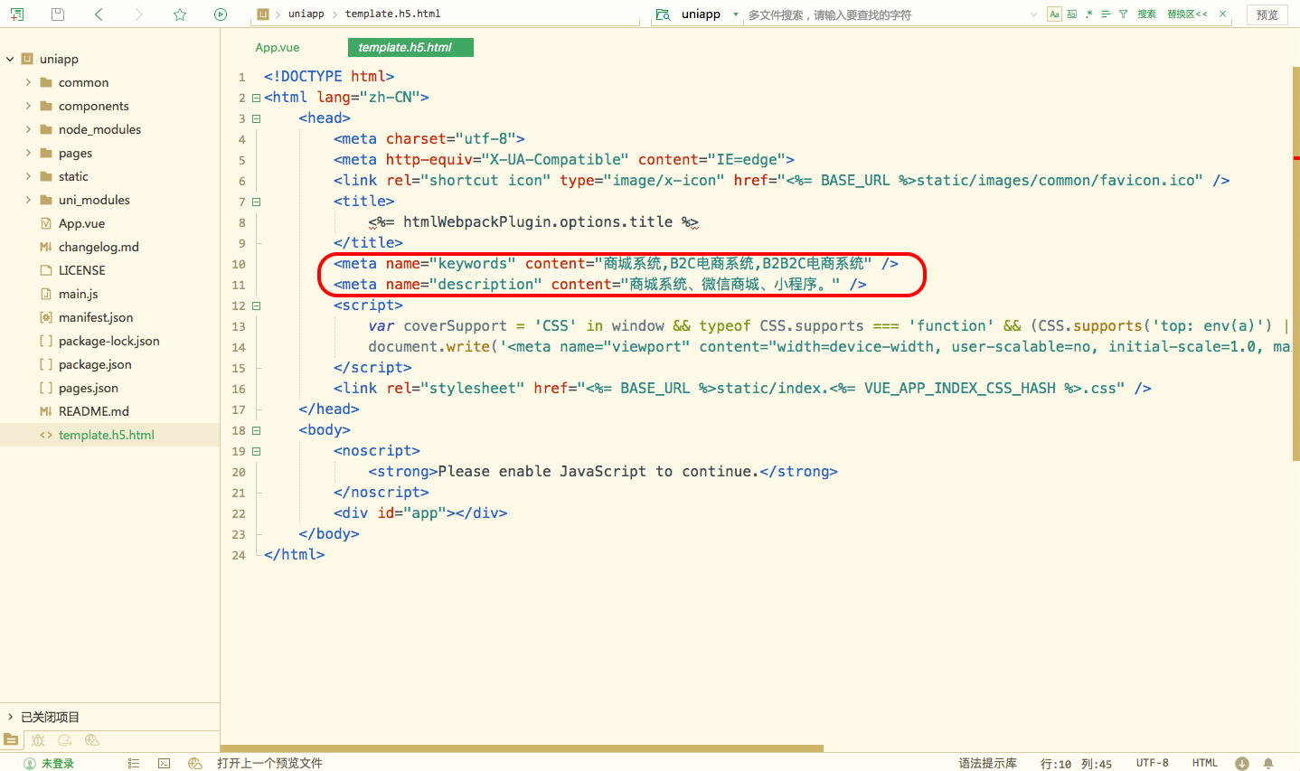The height and width of the screenshot is (771, 1300).
Task: Open README.md in the project tree
Action: click(94, 411)
